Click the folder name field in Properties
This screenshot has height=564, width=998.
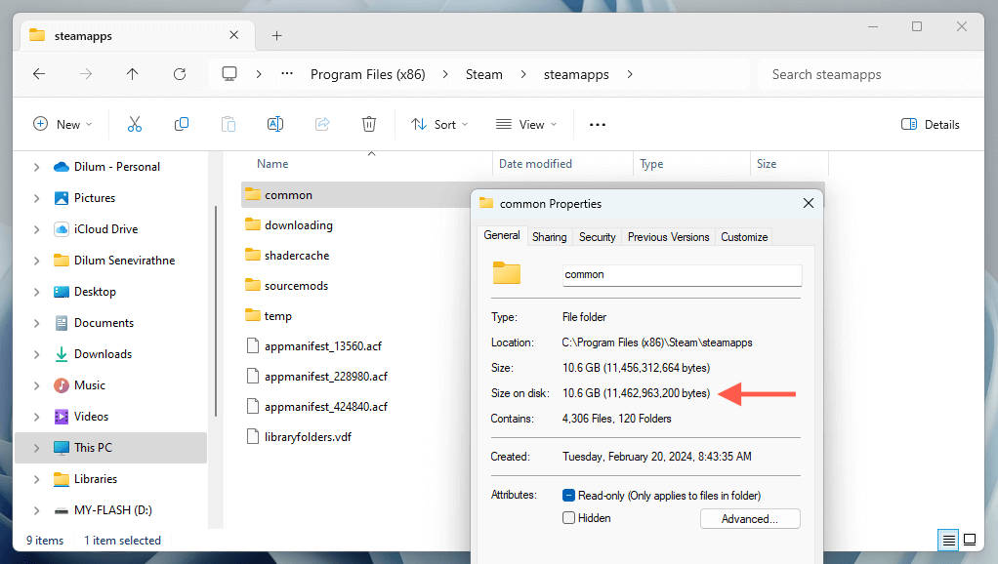pos(682,275)
